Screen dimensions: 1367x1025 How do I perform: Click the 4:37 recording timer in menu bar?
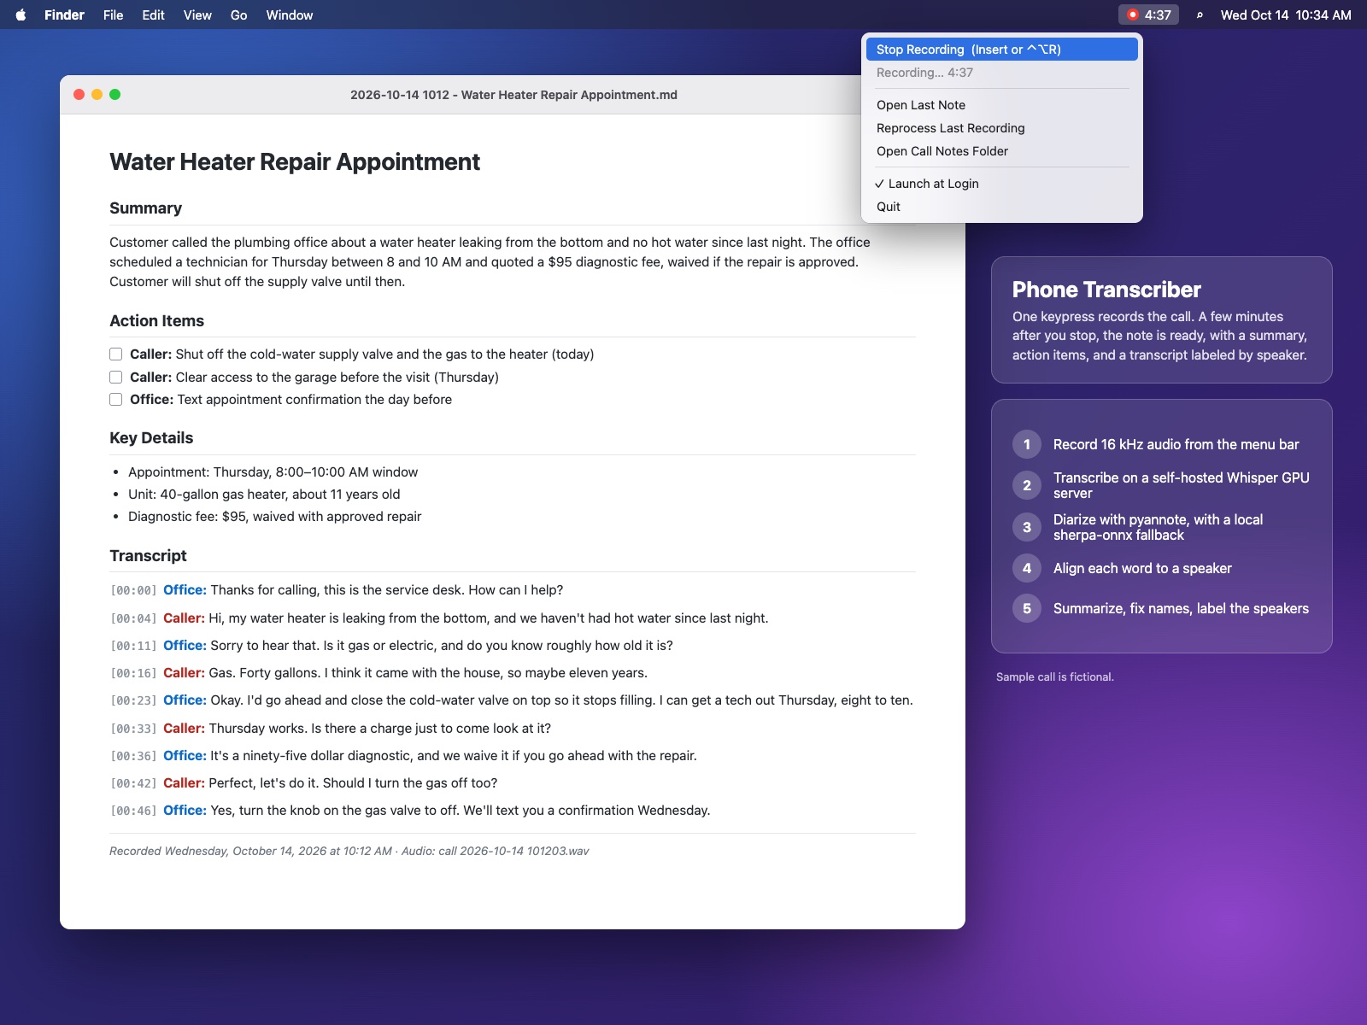tap(1158, 15)
